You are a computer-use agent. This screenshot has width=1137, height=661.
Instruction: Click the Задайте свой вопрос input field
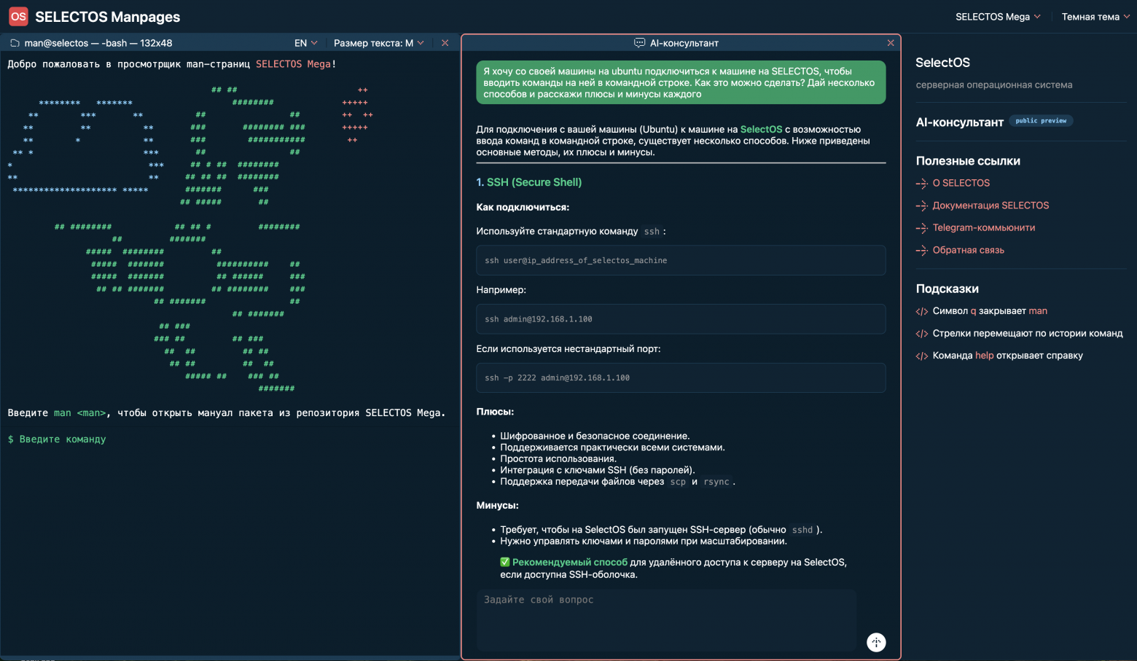coord(666,618)
